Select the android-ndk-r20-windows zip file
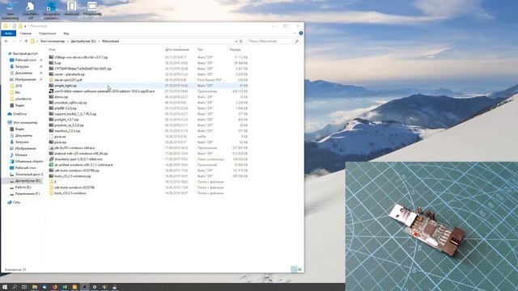Screen dimensions: 518x291 coord(79,154)
